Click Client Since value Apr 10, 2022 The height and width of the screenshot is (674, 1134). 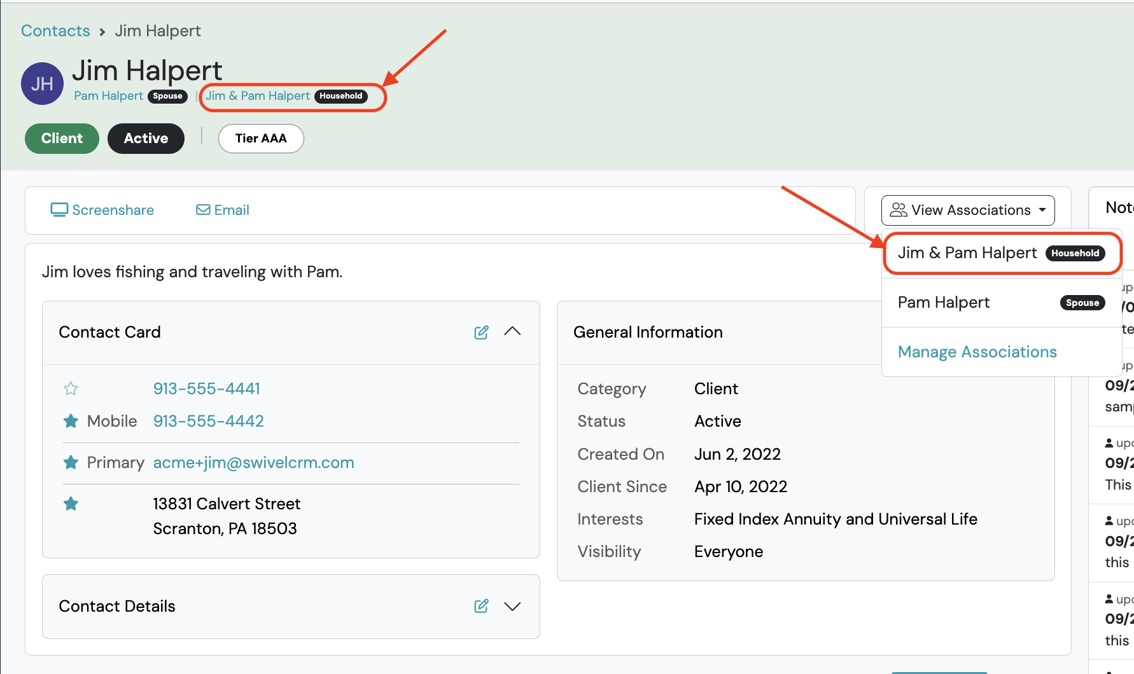point(741,486)
